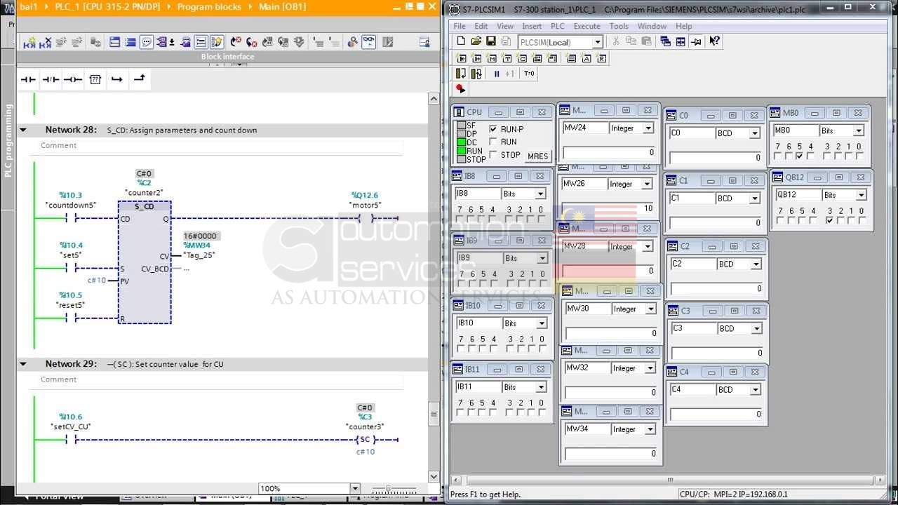Open the BCD format dropdown for C0

755,133
